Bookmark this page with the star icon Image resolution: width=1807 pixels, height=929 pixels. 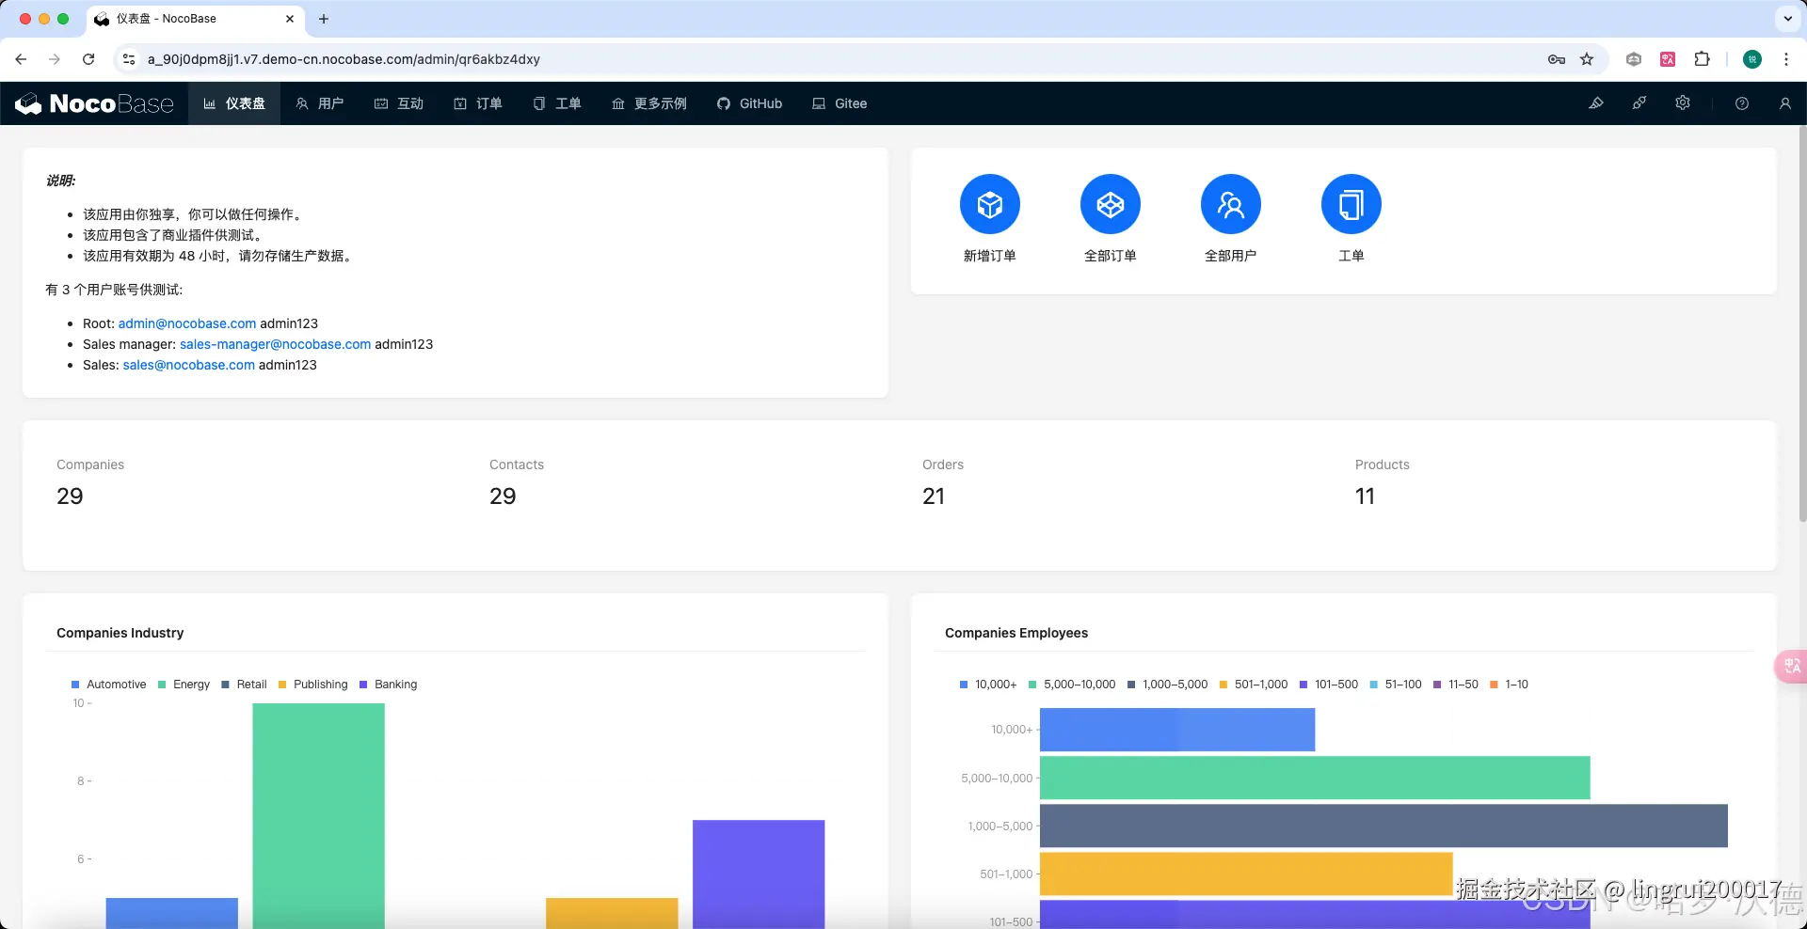[x=1587, y=59]
